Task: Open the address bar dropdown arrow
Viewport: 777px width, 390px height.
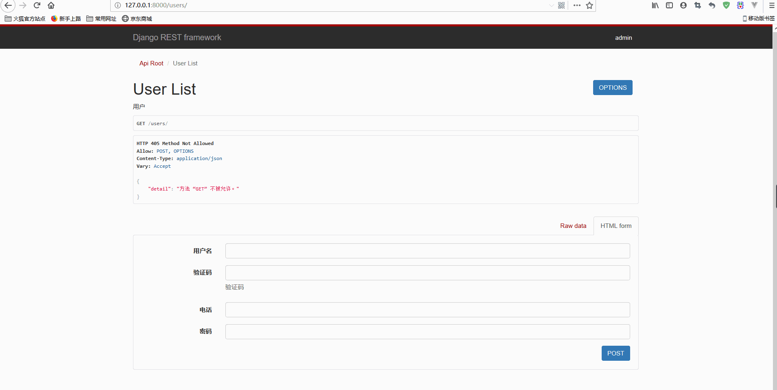Action: click(552, 6)
